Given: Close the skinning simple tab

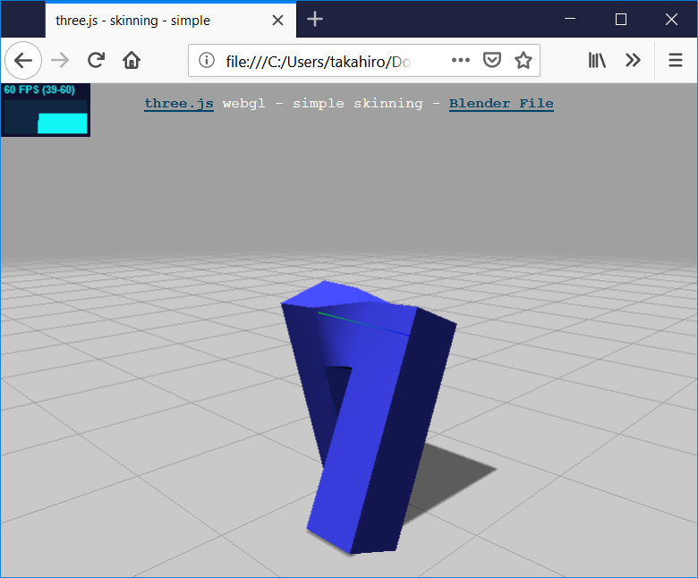Looking at the screenshot, I should click(277, 20).
